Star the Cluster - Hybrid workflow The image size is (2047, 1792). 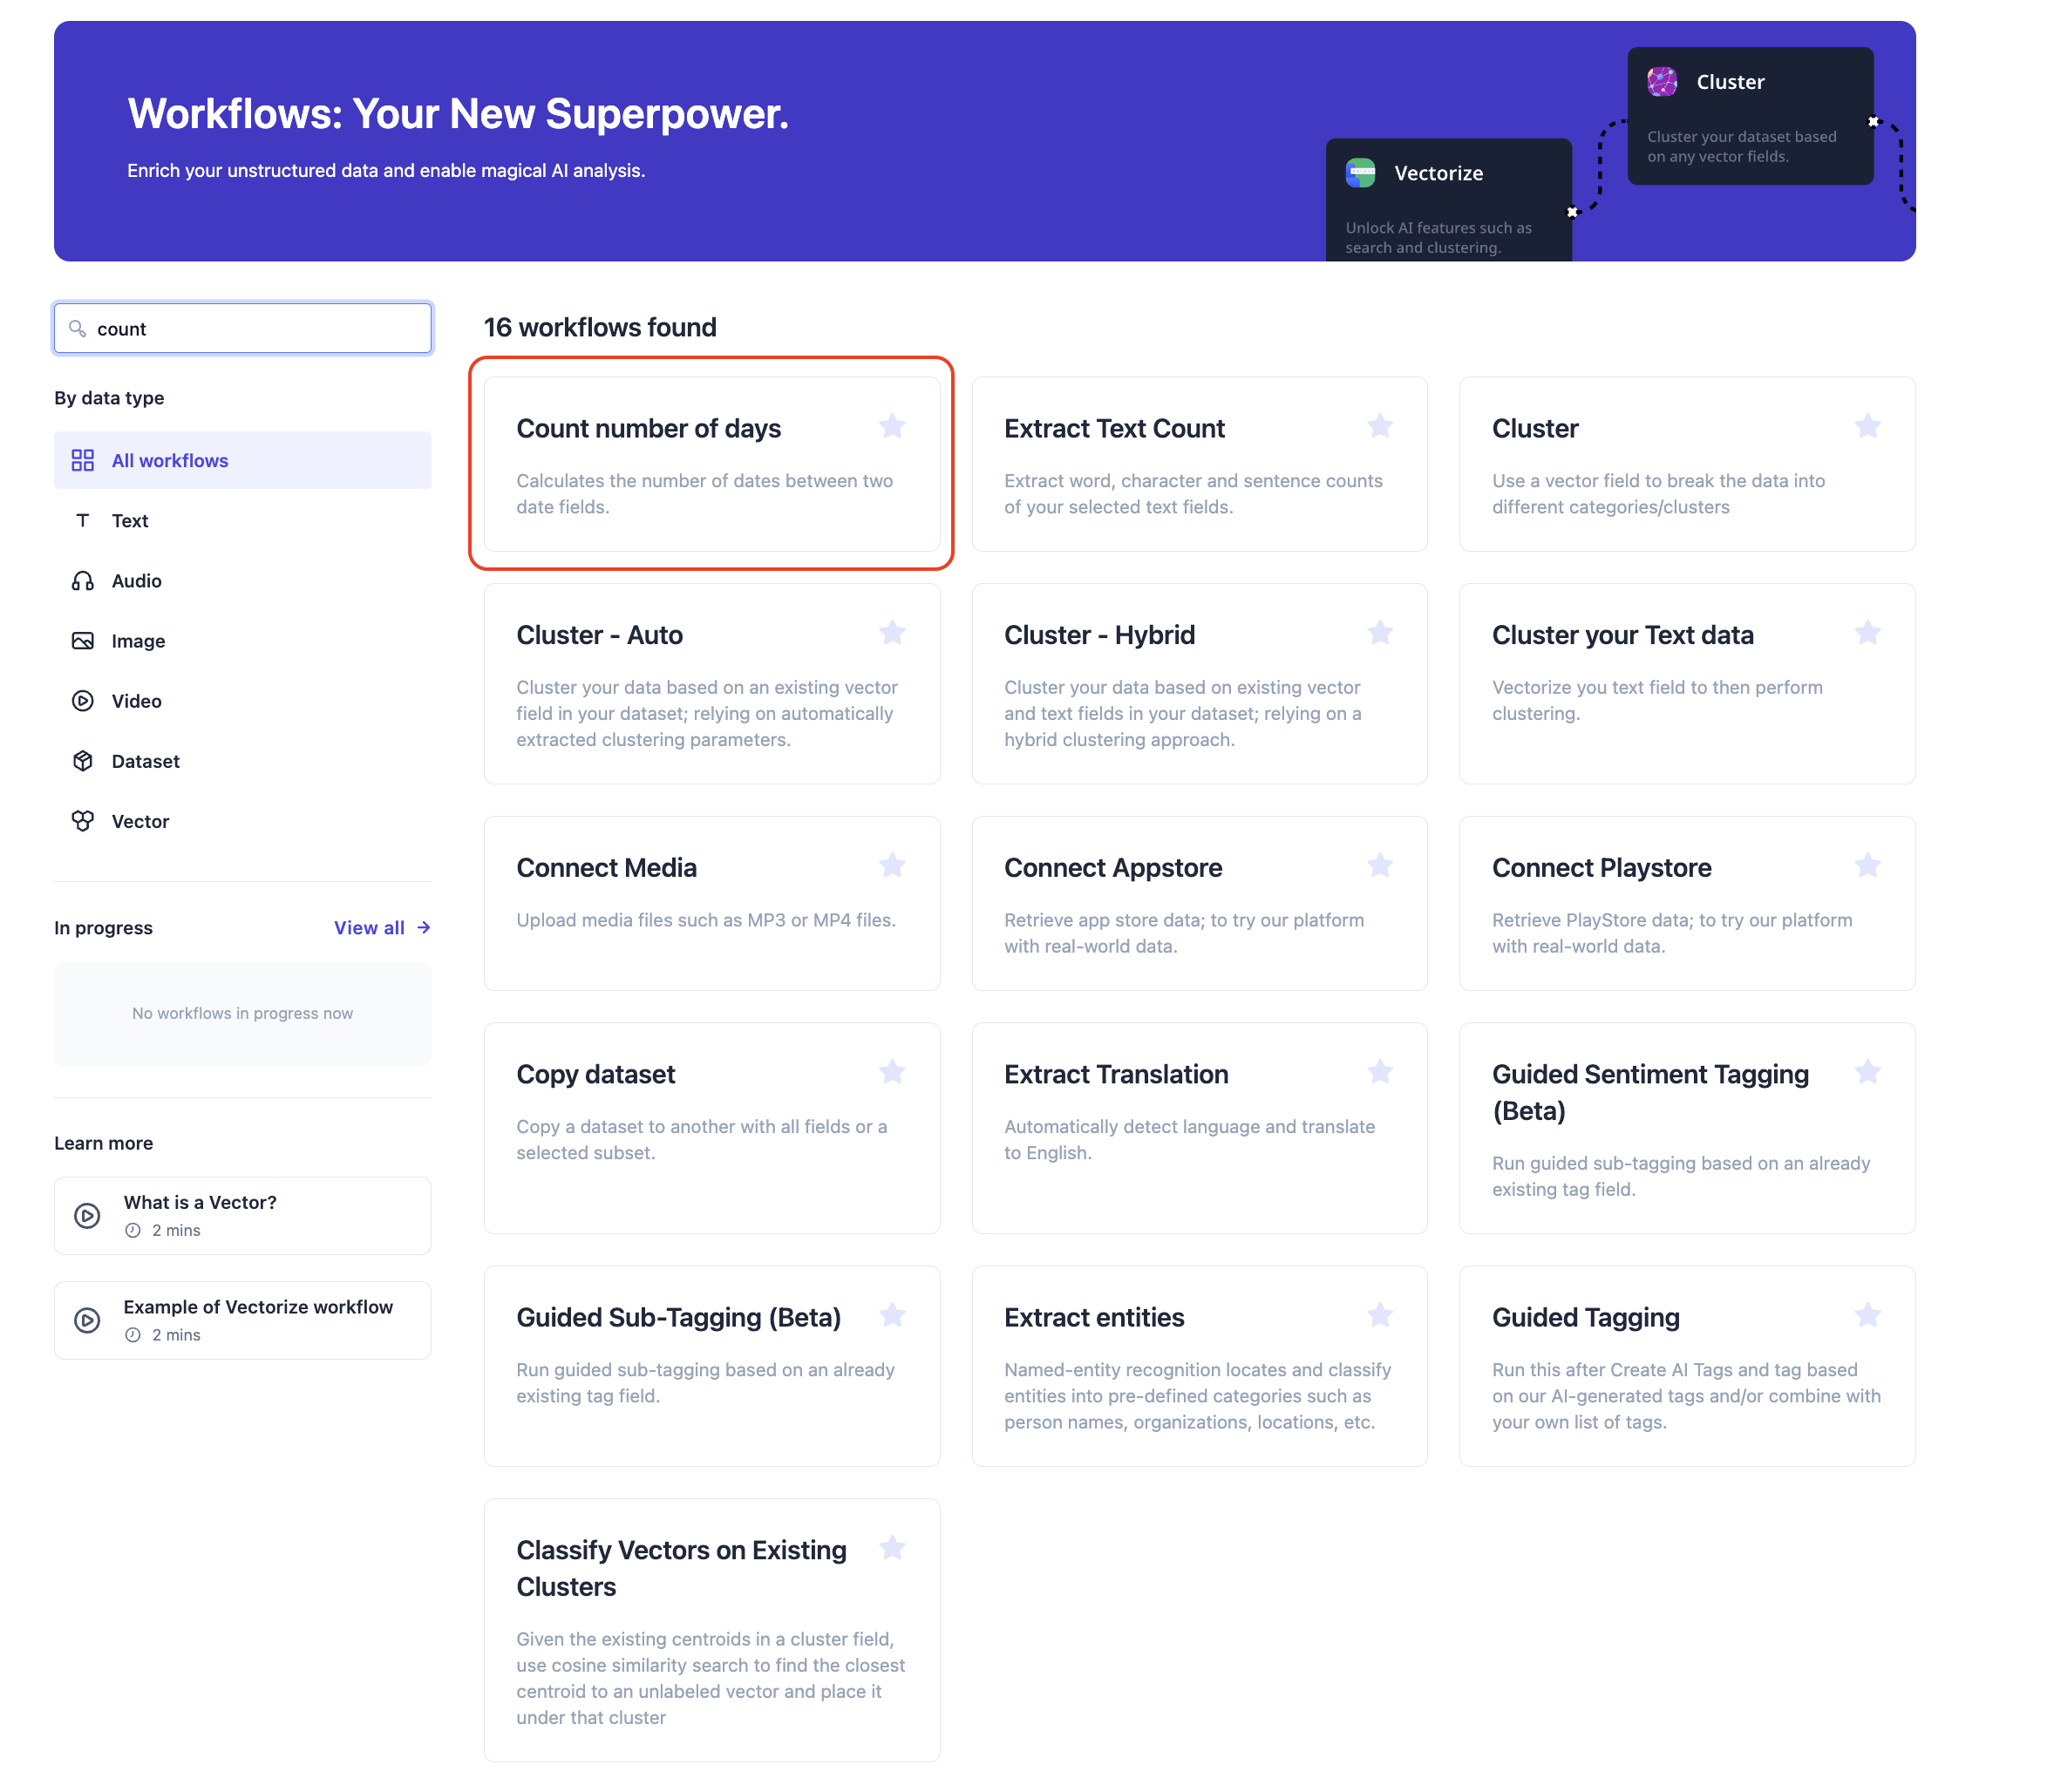[x=1379, y=633]
